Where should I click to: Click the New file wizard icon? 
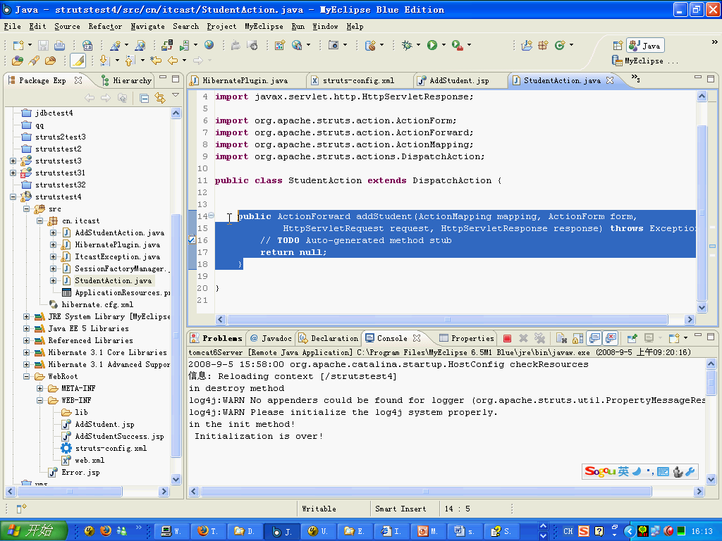(18, 45)
